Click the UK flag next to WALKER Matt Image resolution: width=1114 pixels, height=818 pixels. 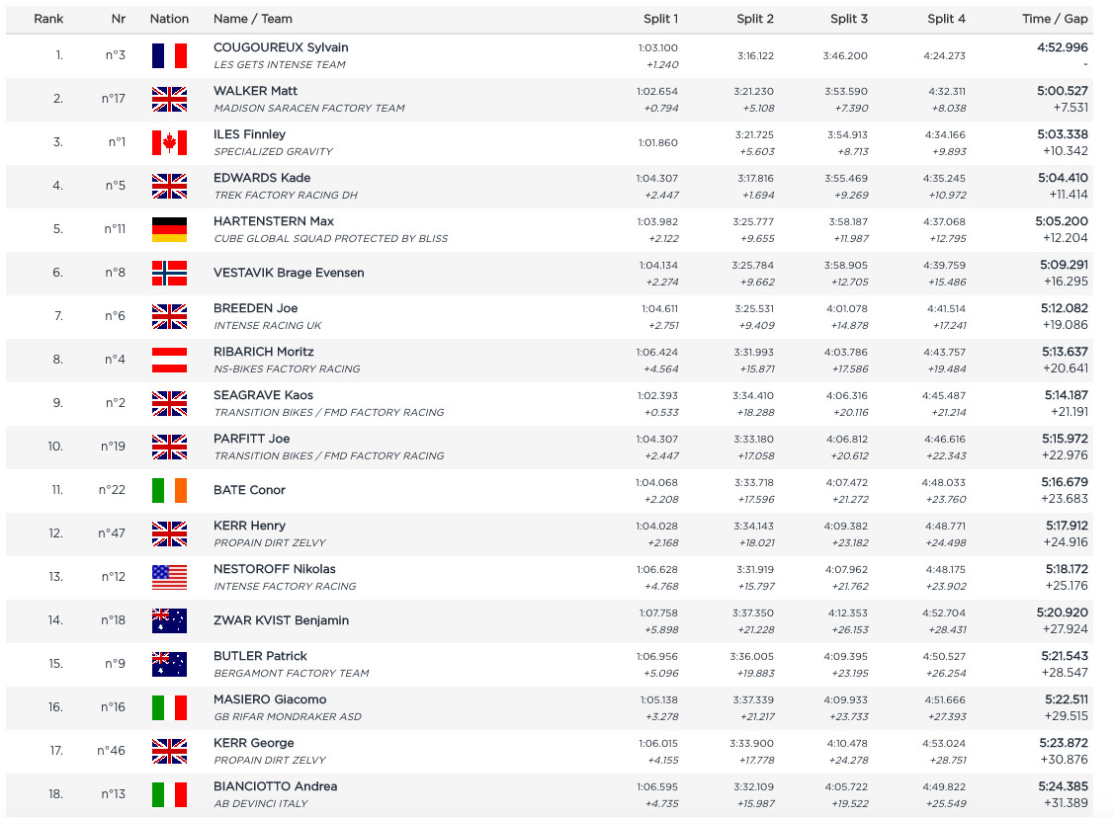tap(169, 99)
